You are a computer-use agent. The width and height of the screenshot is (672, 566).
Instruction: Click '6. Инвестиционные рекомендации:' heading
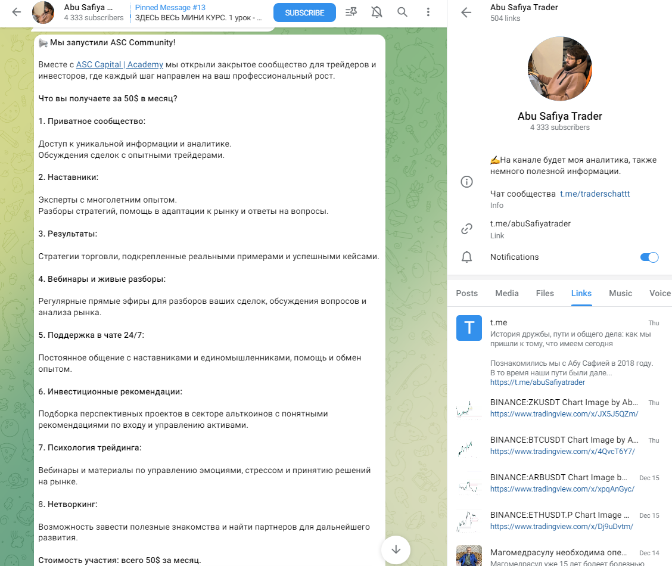click(x=111, y=391)
